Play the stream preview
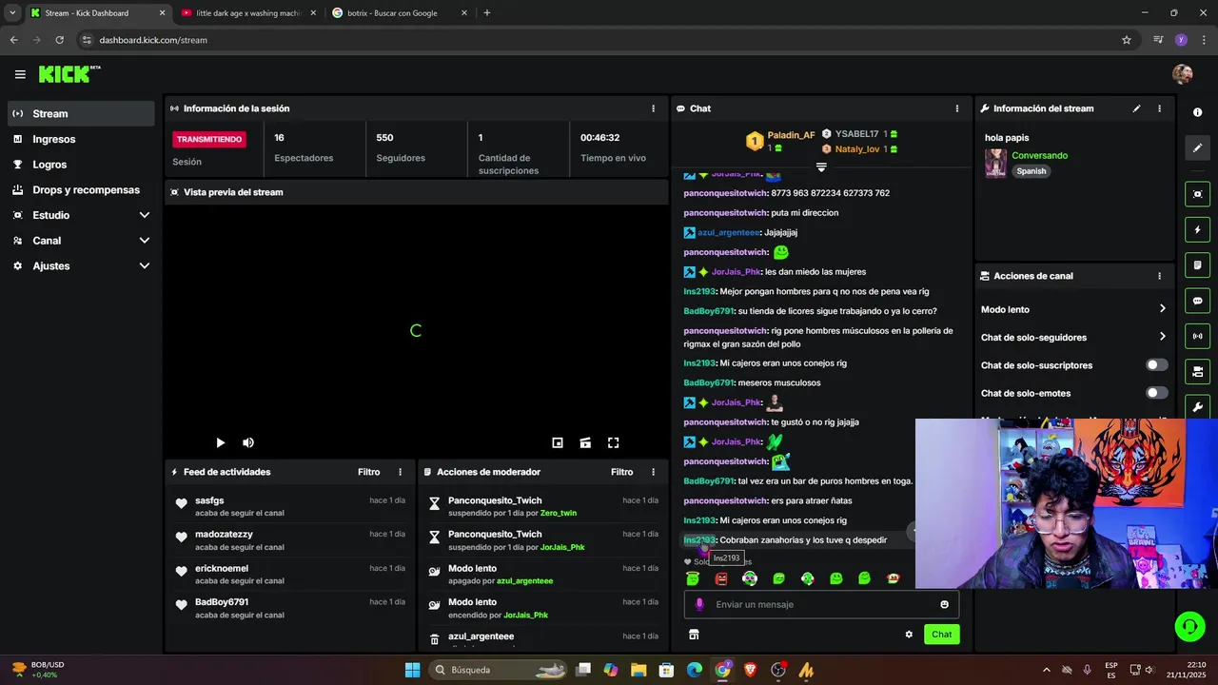Viewport: 1218px width, 685px height. pyautogui.click(x=220, y=442)
